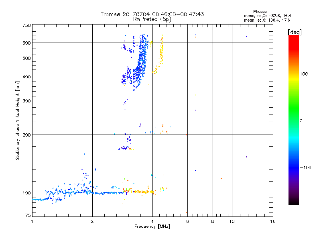Click the 'mean, sd,O: -82.6, 16.4' text
321x241 pixels.
point(267,16)
